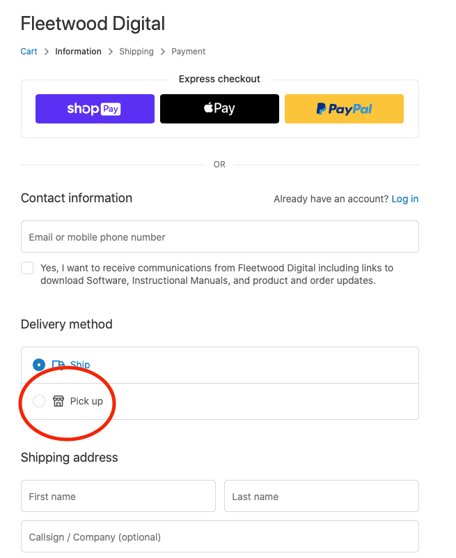The width and height of the screenshot is (456, 558).
Task: Click into the Last name field
Action: click(x=321, y=497)
